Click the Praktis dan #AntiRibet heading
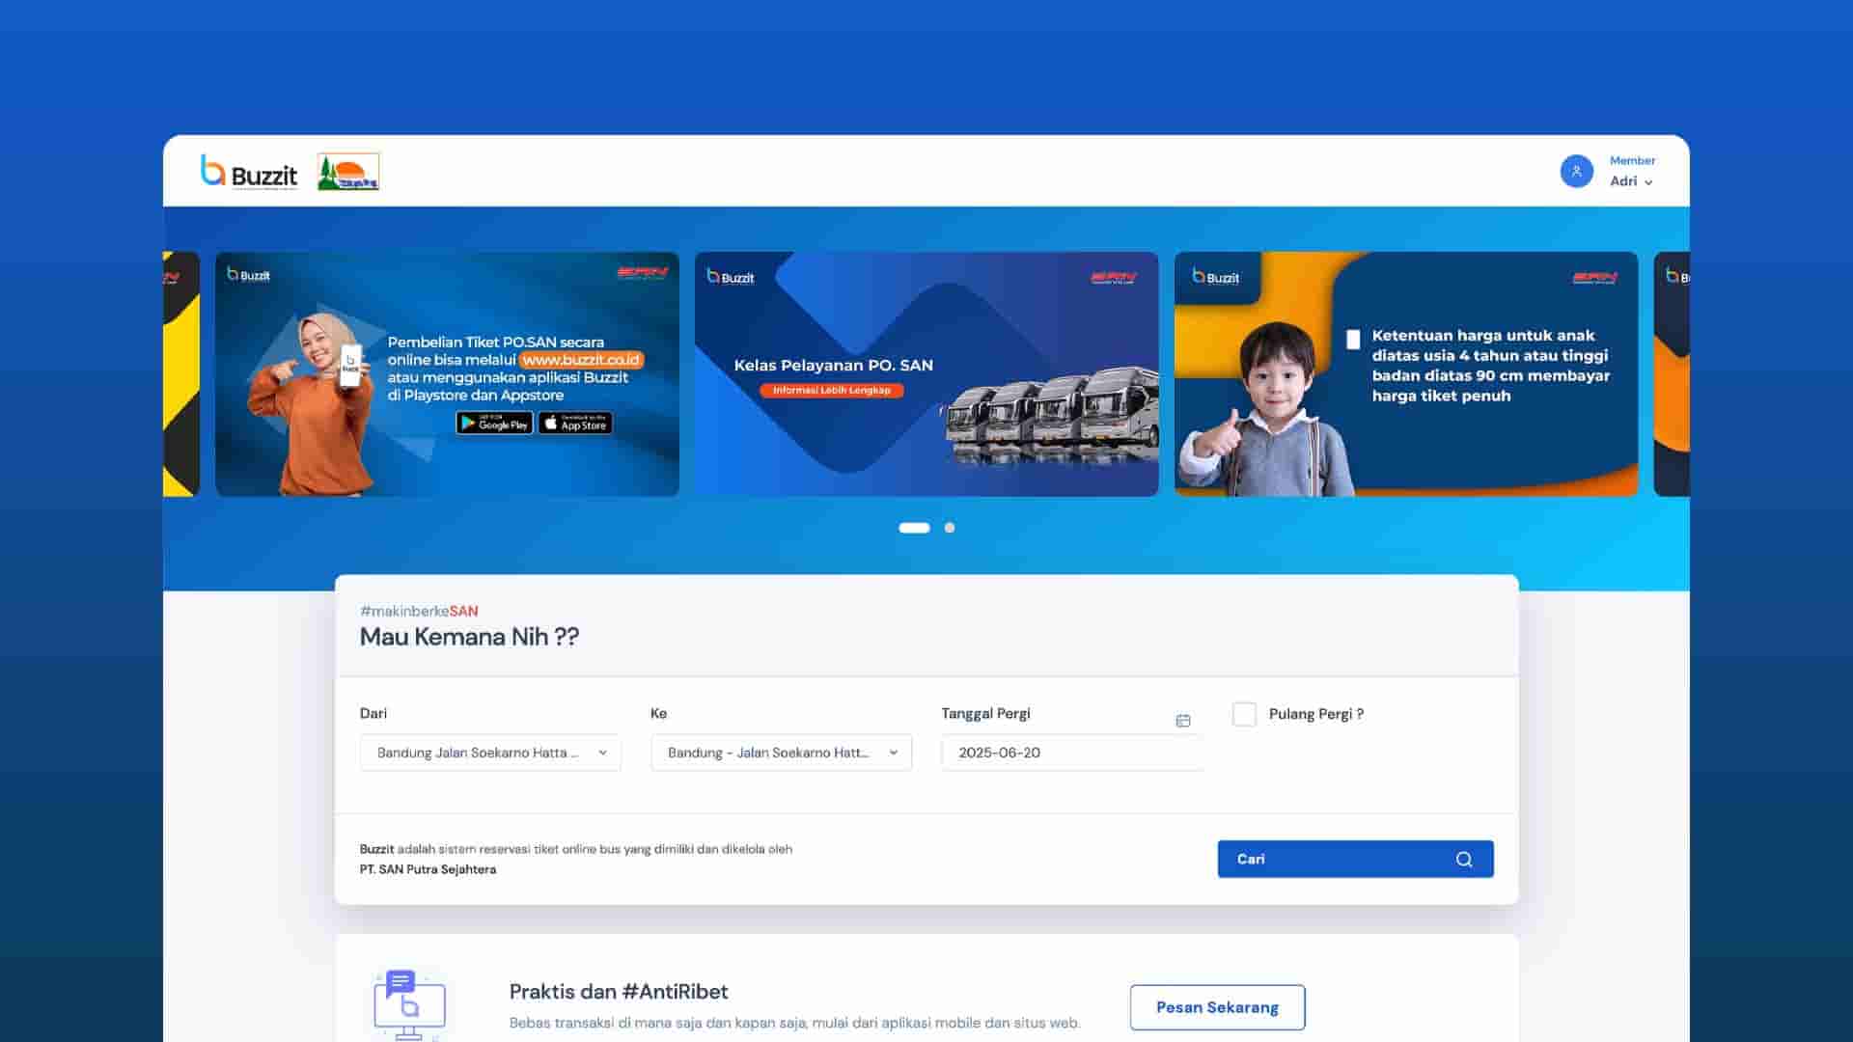The width and height of the screenshot is (1853, 1042). [619, 992]
